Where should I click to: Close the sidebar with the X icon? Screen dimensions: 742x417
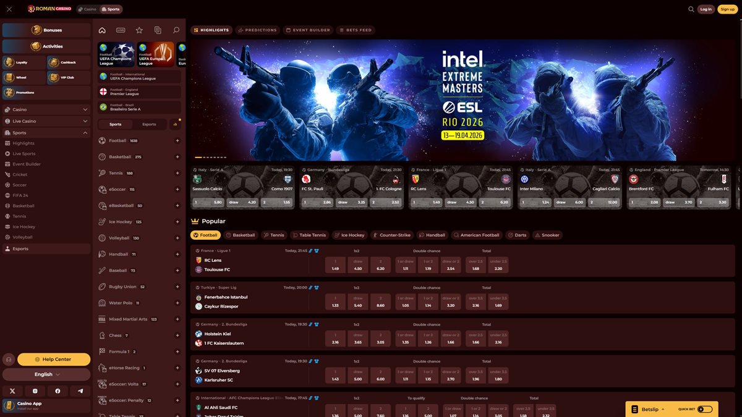9,9
